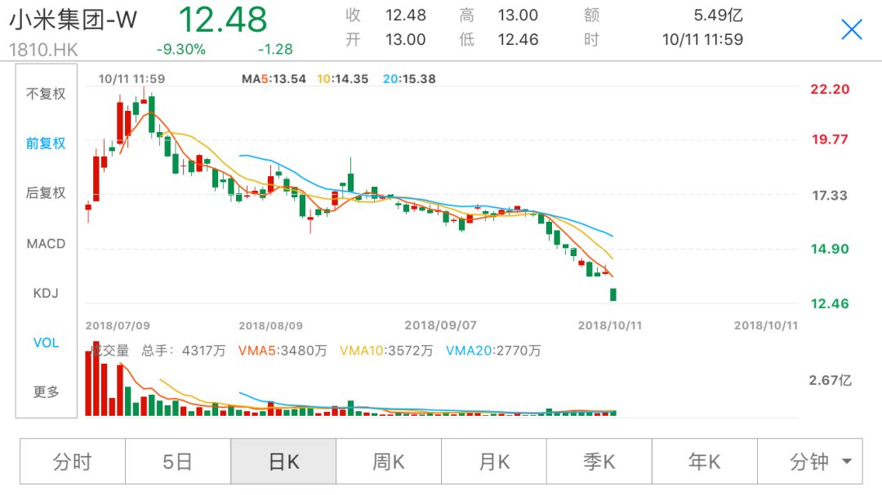Click the 5.49亿 turnover amount

(x=719, y=15)
